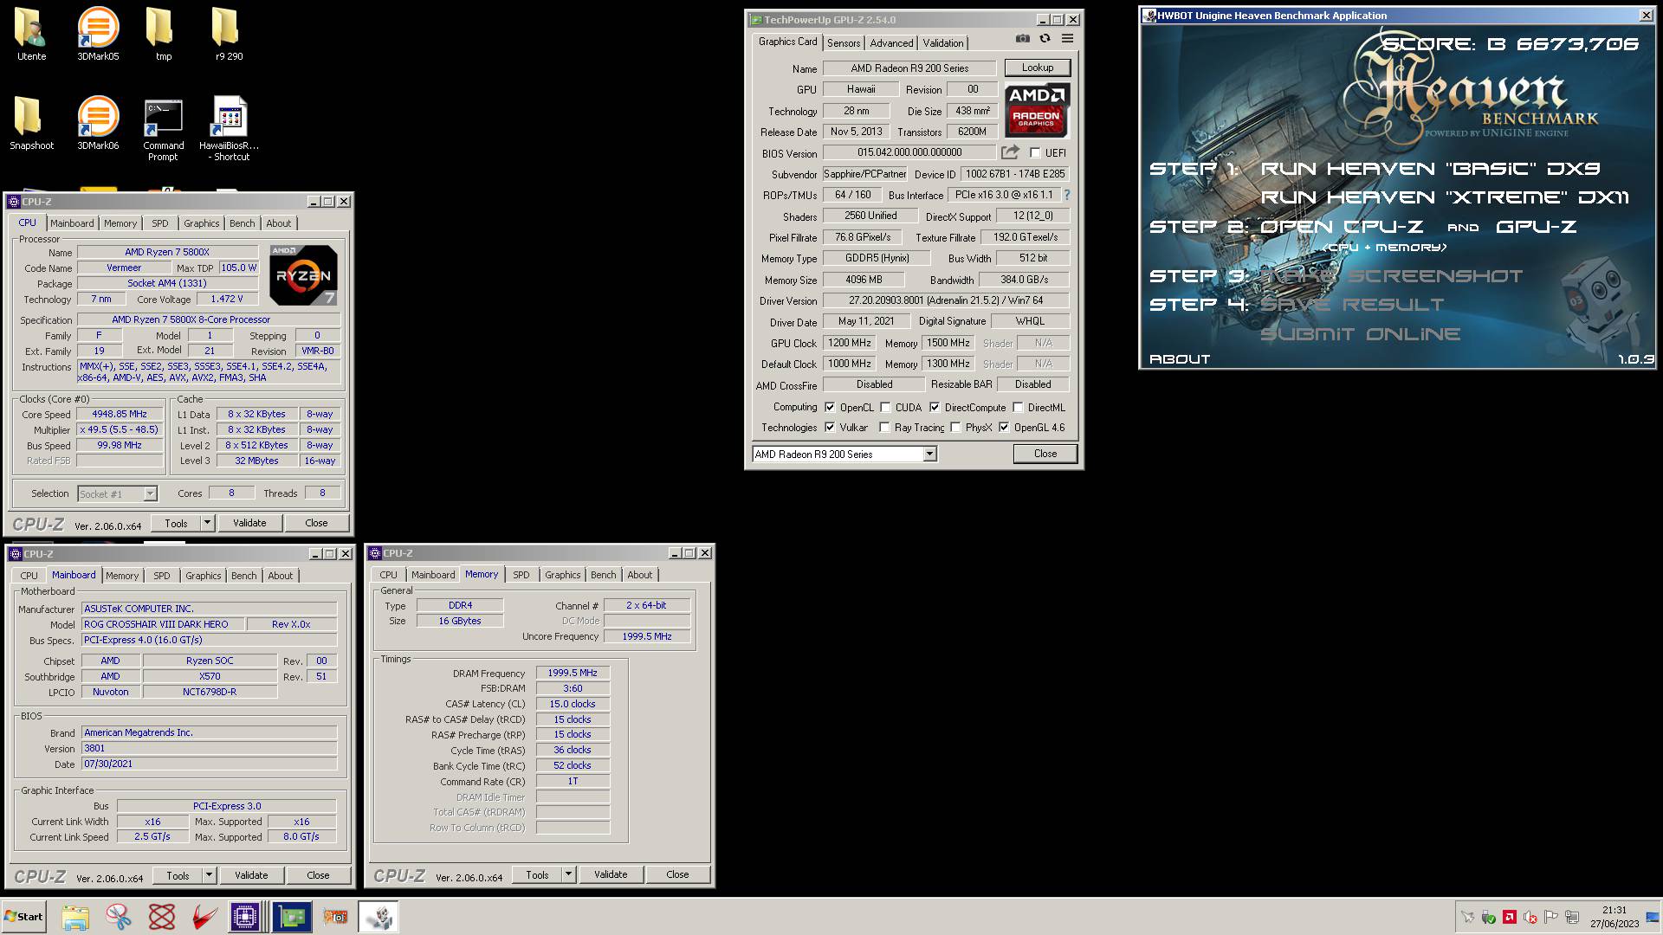Toggle the Ray Tracing checkbox
Image resolution: width=1663 pixels, height=935 pixels.
(x=884, y=428)
